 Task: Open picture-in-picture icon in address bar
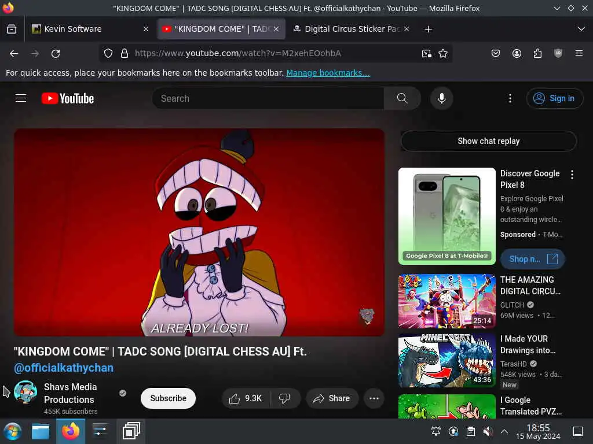(x=427, y=54)
